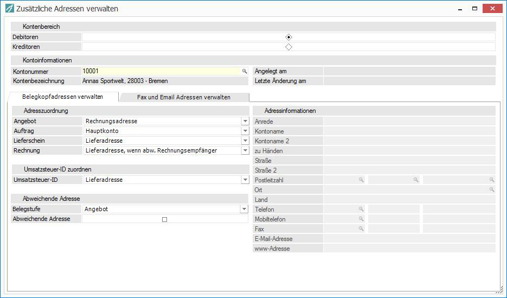Screen dimensions: 507x298
Task: Click the Angelegt am field
Action: (409, 71)
